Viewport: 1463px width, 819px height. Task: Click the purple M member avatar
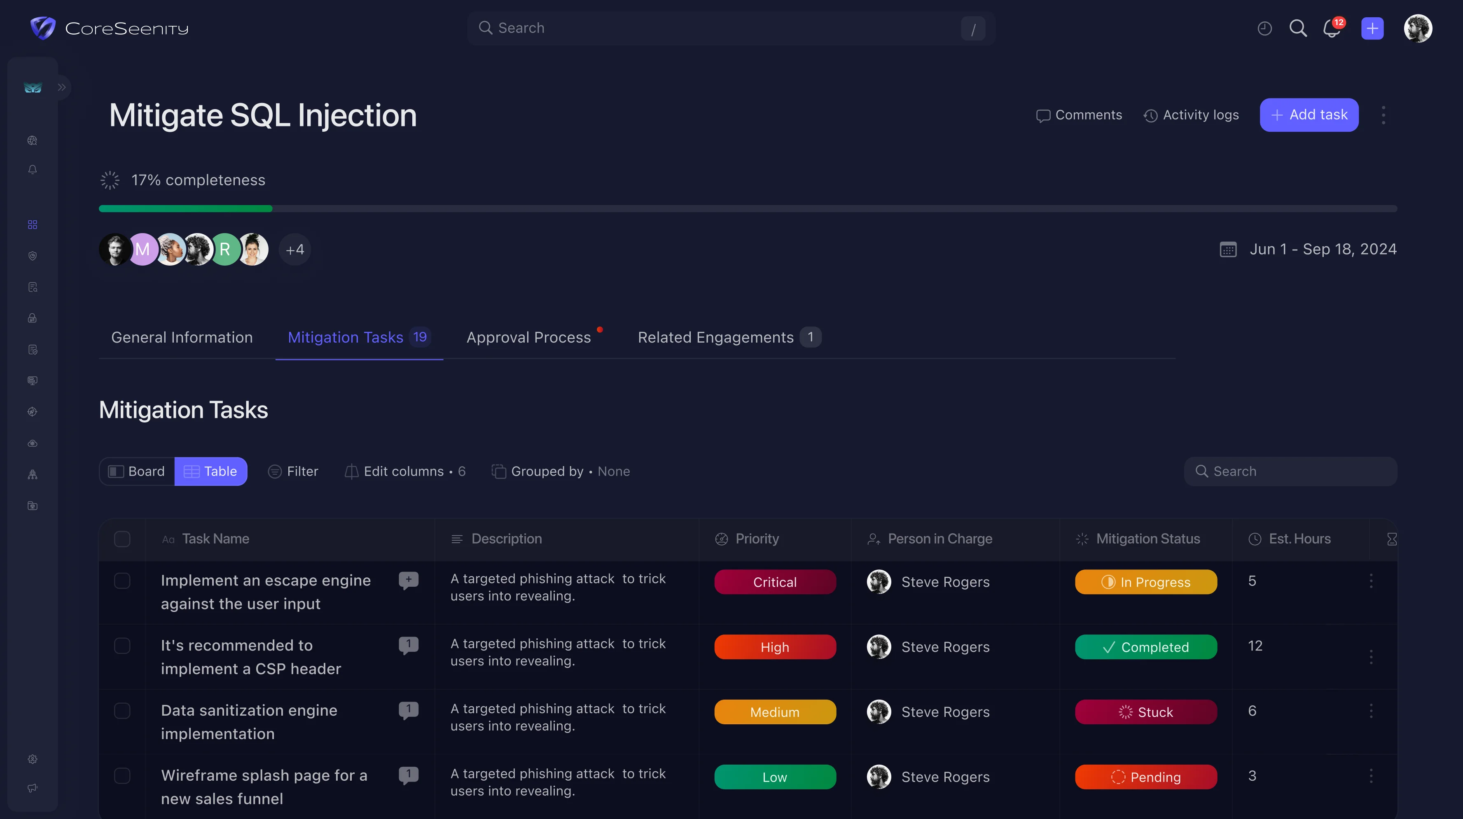coord(143,250)
